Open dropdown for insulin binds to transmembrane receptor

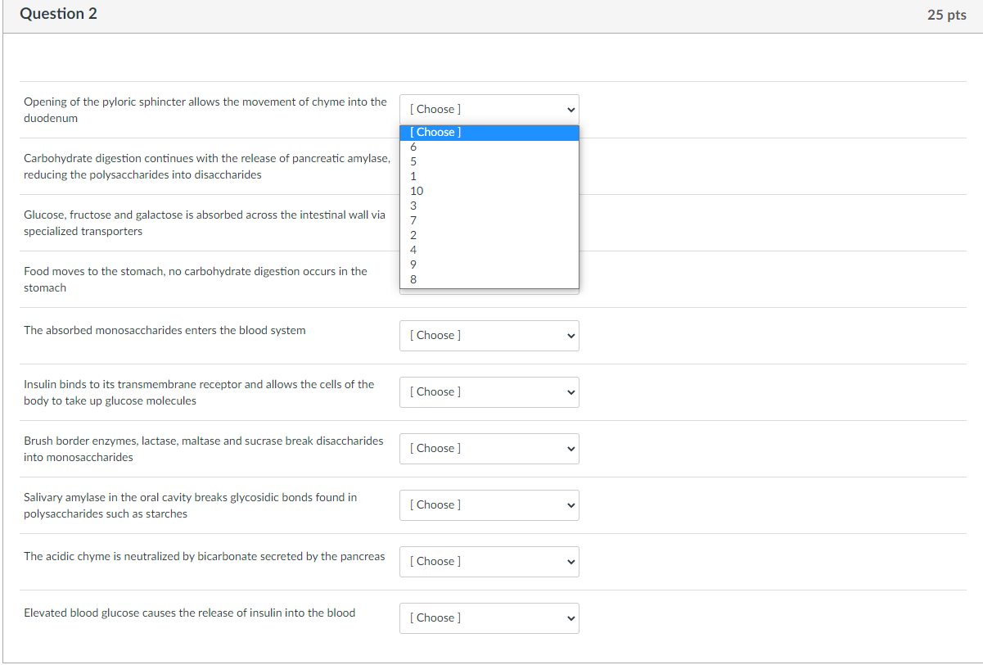[x=489, y=391]
